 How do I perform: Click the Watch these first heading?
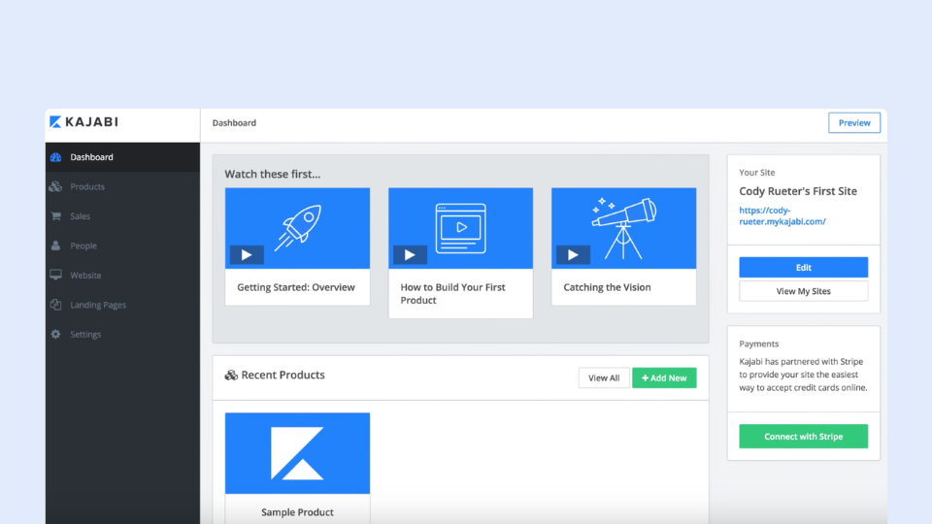tap(272, 174)
